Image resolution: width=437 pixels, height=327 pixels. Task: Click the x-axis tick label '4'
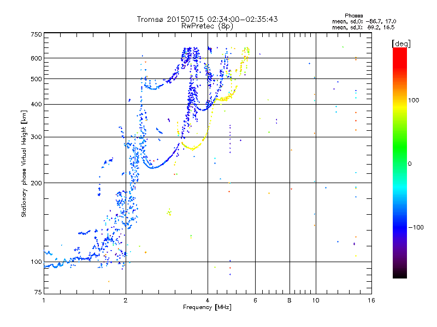(208, 300)
